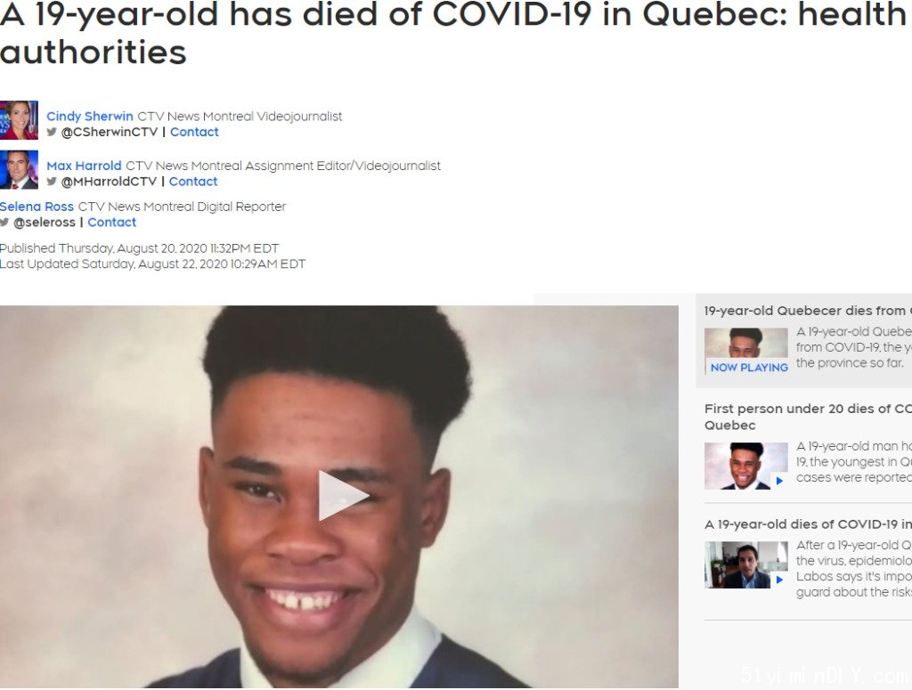Open 'A 19-year-old dies of COVID-19' playlist title
The height and width of the screenshot is (690, 912).
(x=808, y=524)
